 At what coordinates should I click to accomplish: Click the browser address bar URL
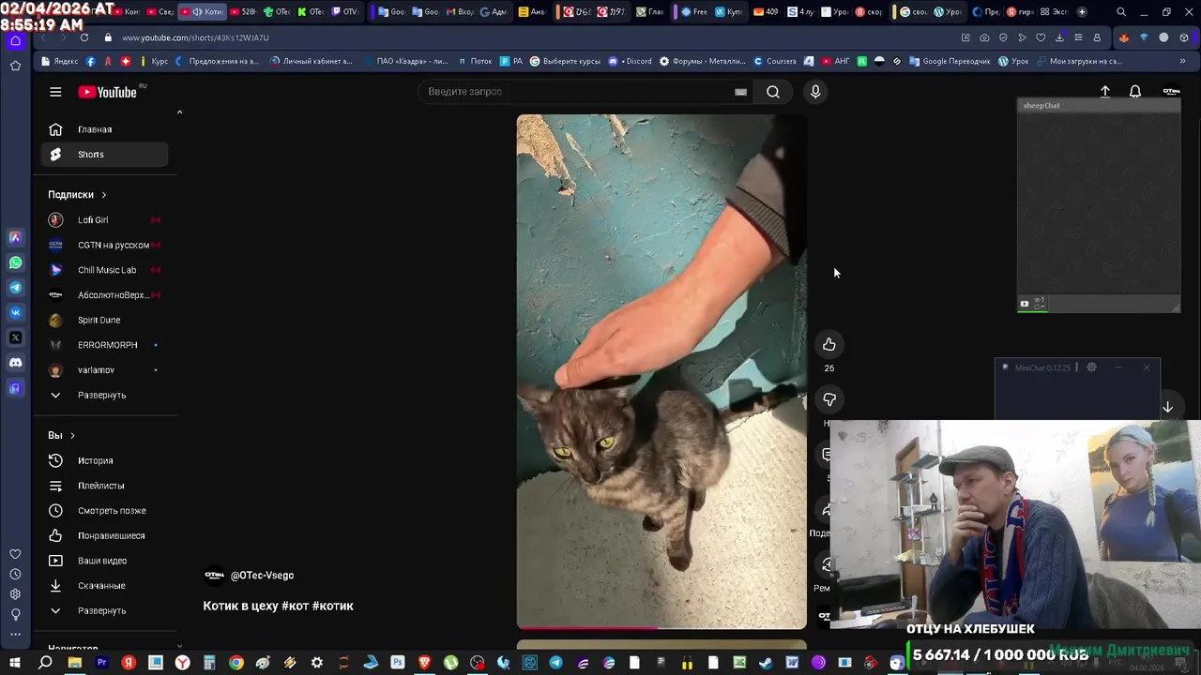click(195, 37)
